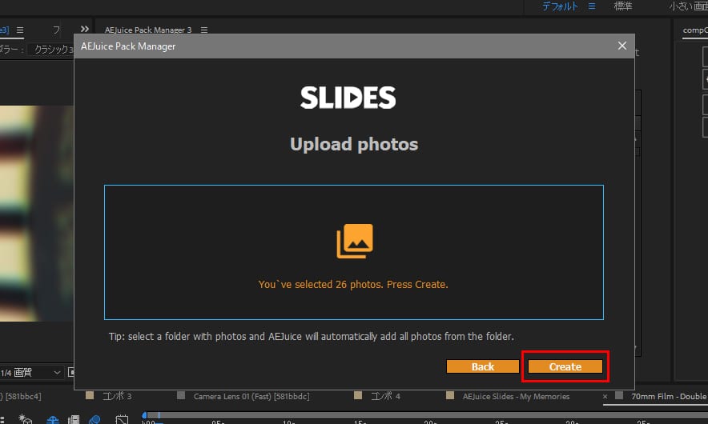This screenshot has height=424, width=708.
Task: Go back with the Back button
Action: (483, 366)
